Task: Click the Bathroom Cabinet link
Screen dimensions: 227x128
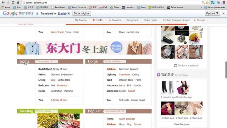Action: coord(128,69)
